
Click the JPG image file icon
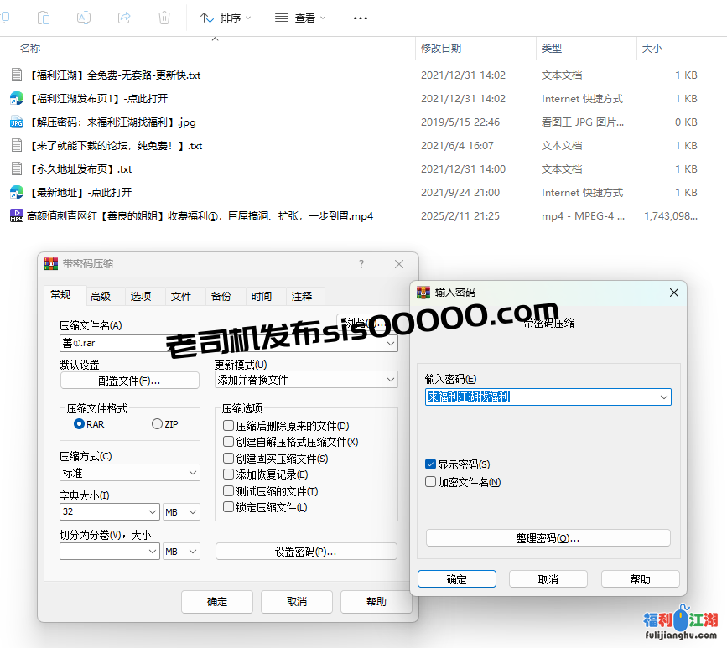coord(16,122)
